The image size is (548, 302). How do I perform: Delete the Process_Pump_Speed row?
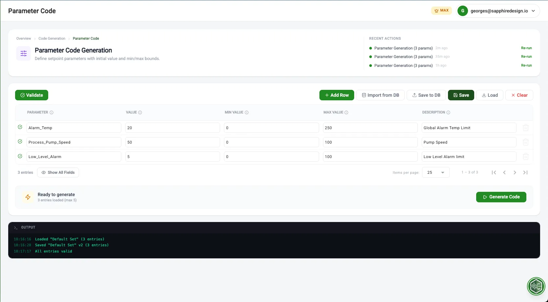(x=525, y=142)
